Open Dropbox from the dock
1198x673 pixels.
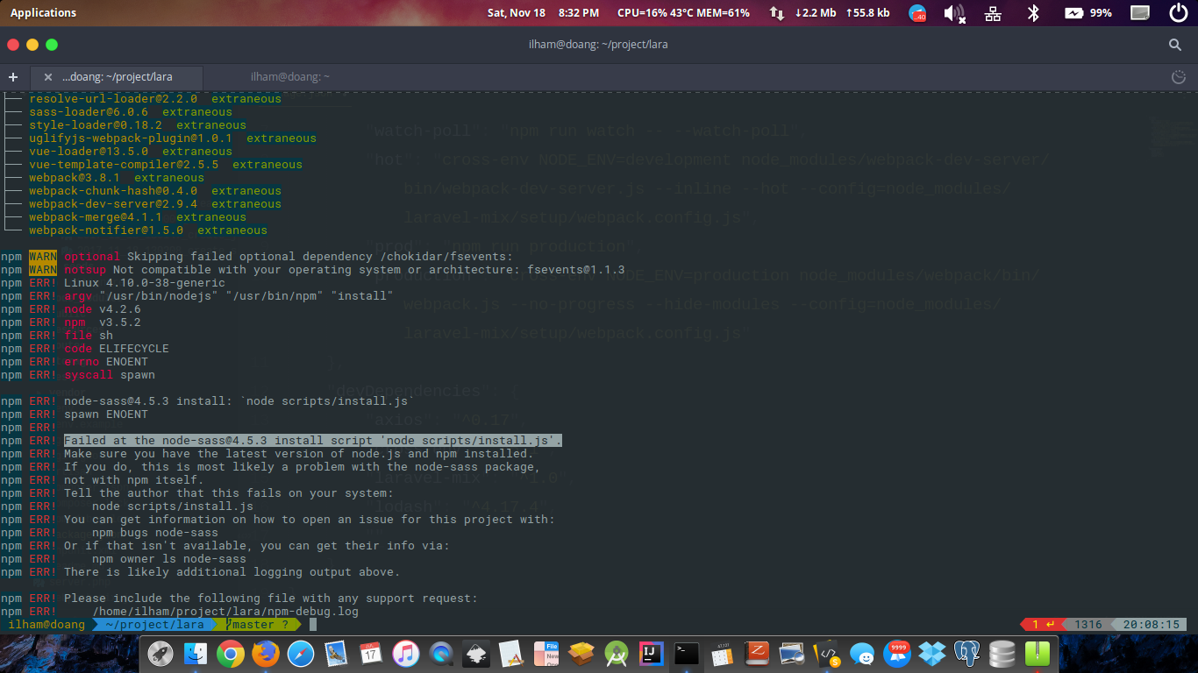pyautogui.click(x=932, y=654)
